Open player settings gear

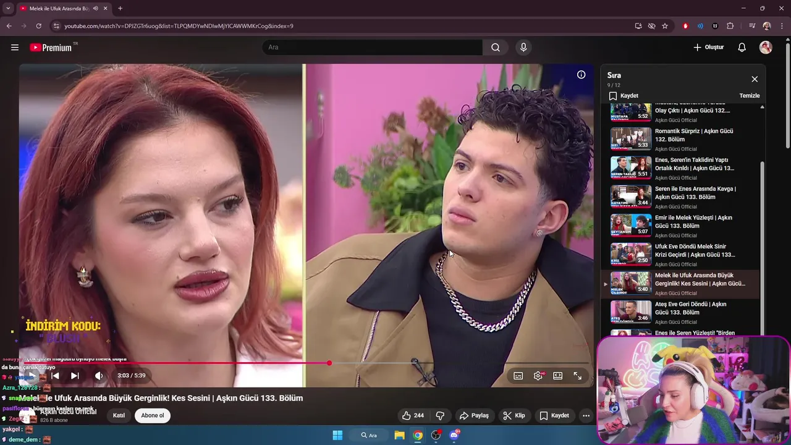(538, 376)
